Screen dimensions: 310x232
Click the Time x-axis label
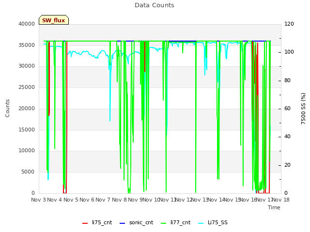274,207
